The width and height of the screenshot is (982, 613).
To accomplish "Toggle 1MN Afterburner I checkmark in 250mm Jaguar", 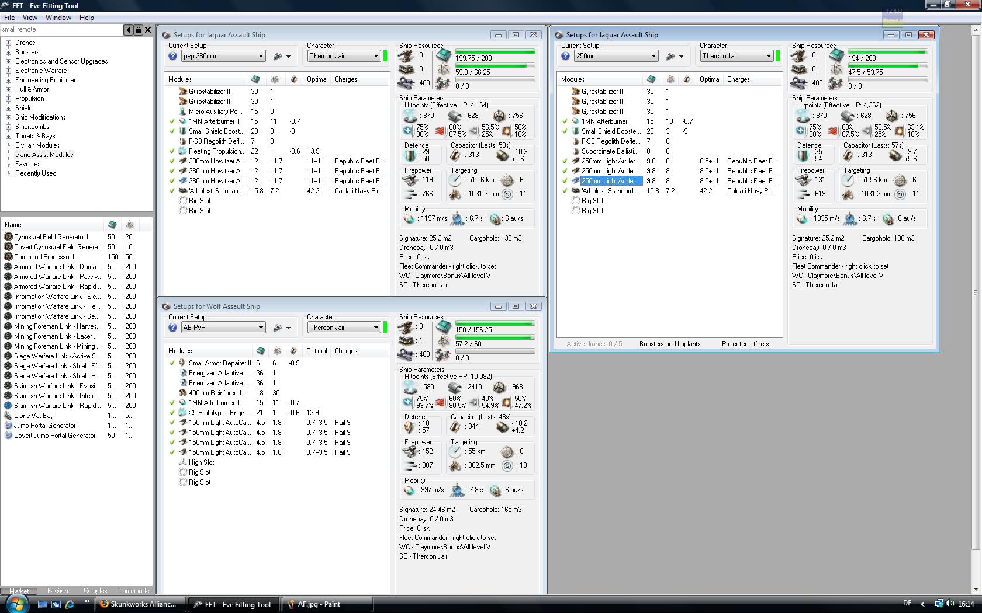I will (565, 121).
